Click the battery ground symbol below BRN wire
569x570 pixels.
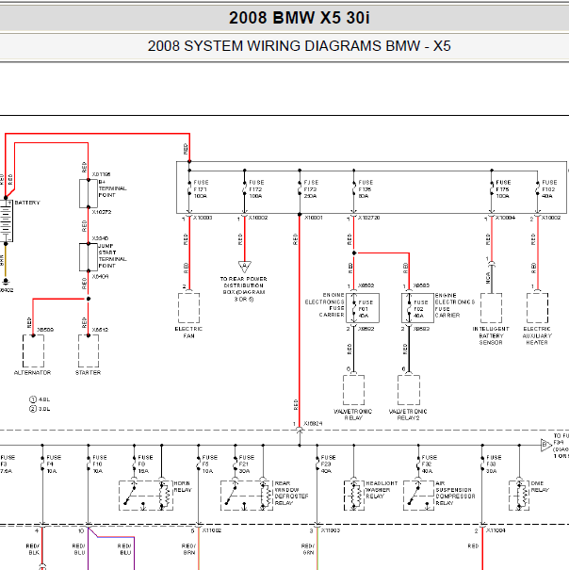6,282
